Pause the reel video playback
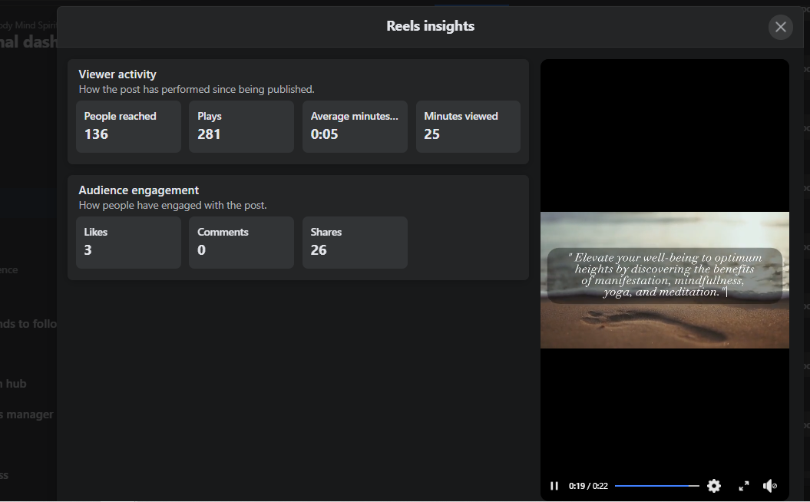This screenshot has height=502, width=810. (554, 486)
